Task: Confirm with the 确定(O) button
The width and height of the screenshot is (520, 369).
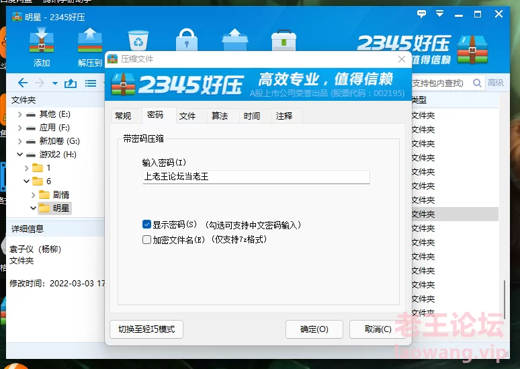Action: 314,329
